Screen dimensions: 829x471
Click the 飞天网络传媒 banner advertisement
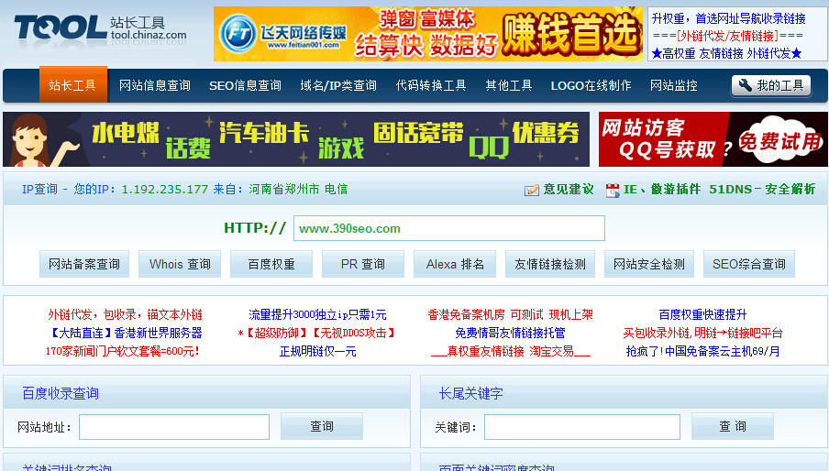[428, 34]
